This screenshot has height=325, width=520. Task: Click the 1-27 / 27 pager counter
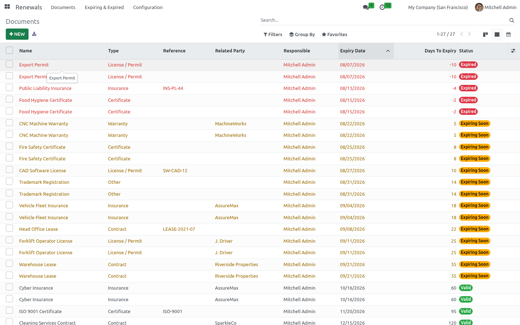(446, 34)
